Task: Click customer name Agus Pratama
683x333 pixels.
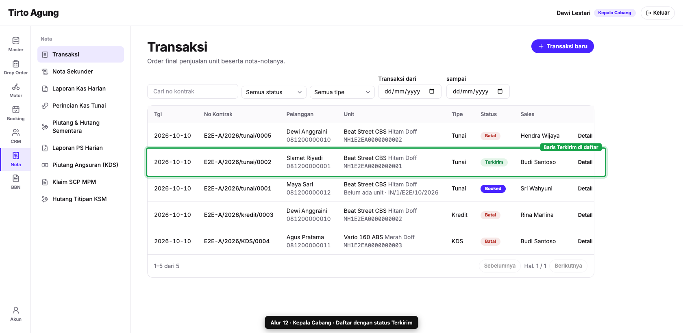Action: [x=305, y=237]
